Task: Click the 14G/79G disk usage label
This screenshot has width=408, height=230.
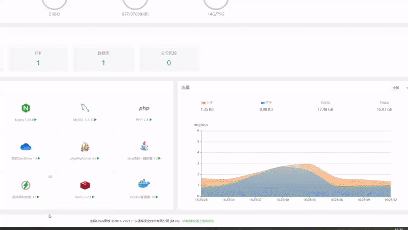Action: point(216,14)
